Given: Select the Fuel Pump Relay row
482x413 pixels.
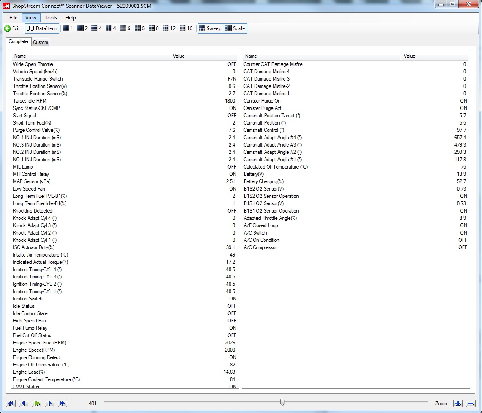Looking at the screenshot, I should point(125,328).
